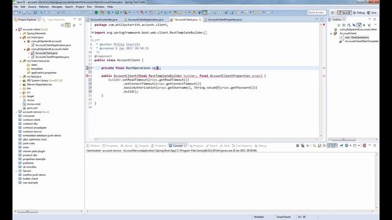The height and width of the screenshot is (220, 392).
Task: Click the Debug bug toolbar icon
Action: point(108,12)
